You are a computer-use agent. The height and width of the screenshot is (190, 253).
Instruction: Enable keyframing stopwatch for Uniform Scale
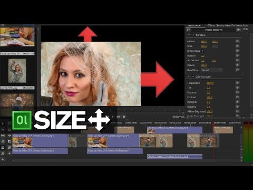[x=237, y=51]
